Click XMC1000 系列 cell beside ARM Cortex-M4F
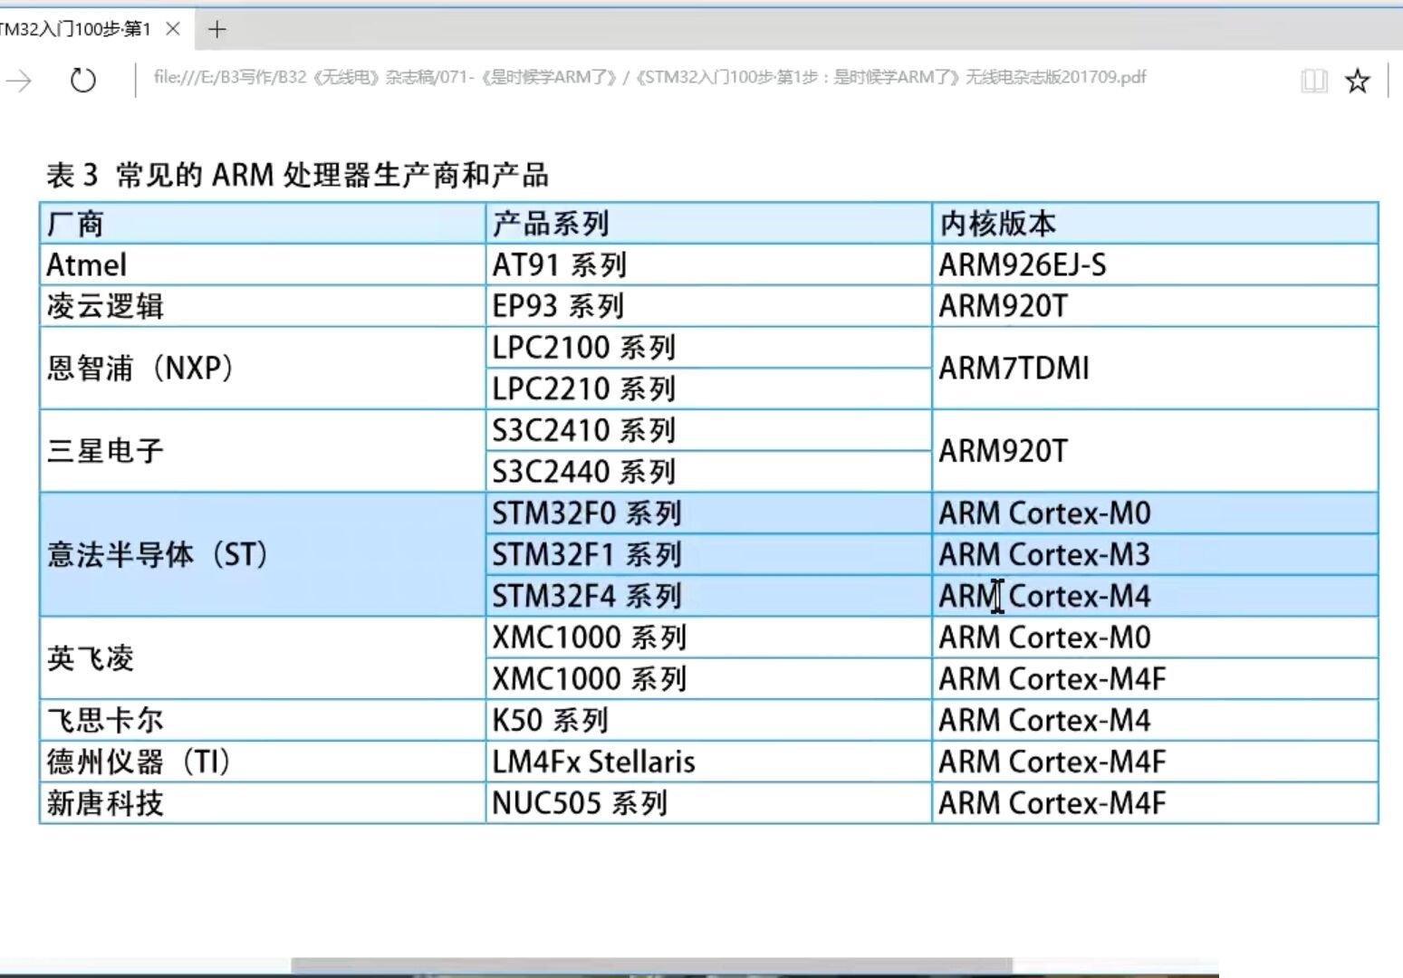Screen dimensions: 1403x978 (x=708, y=678)
